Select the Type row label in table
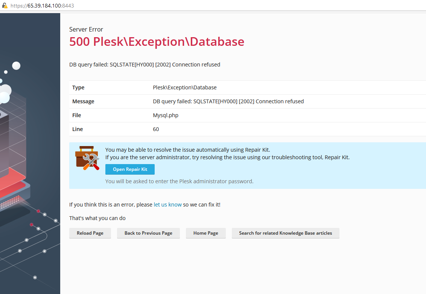This screenshot has width=426, height=294. tap(78, 87)
